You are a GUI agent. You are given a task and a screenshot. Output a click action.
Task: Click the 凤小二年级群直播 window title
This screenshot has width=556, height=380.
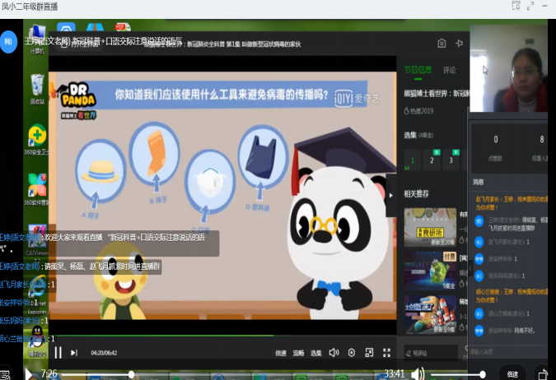[x=30, y=7]
